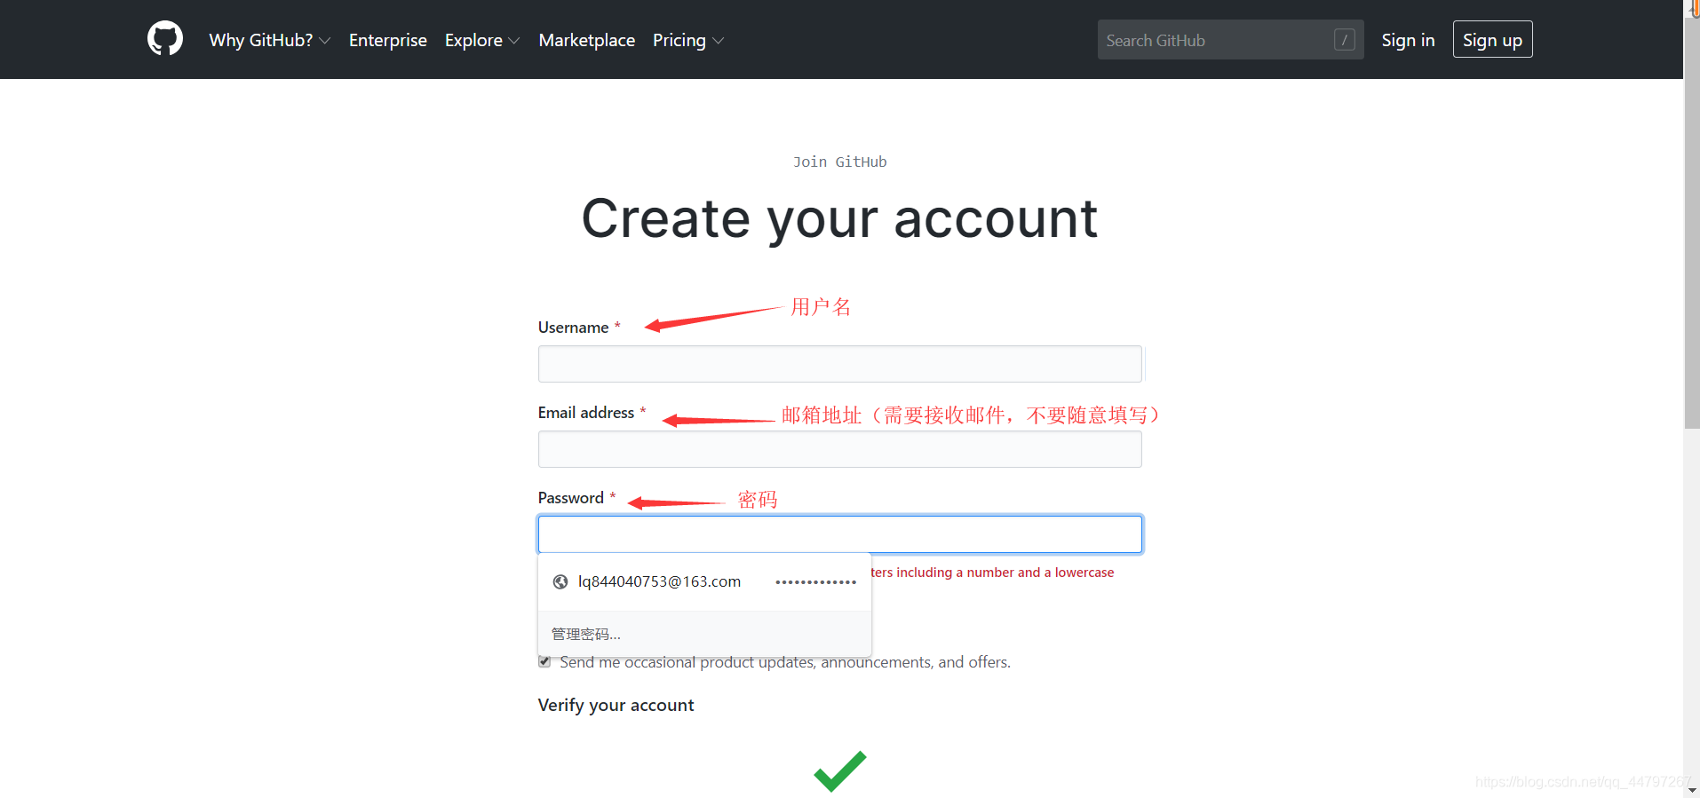The image size is (1700, 798).
Task: Click the scrollbar down arrow
Action: [1691, 789]
